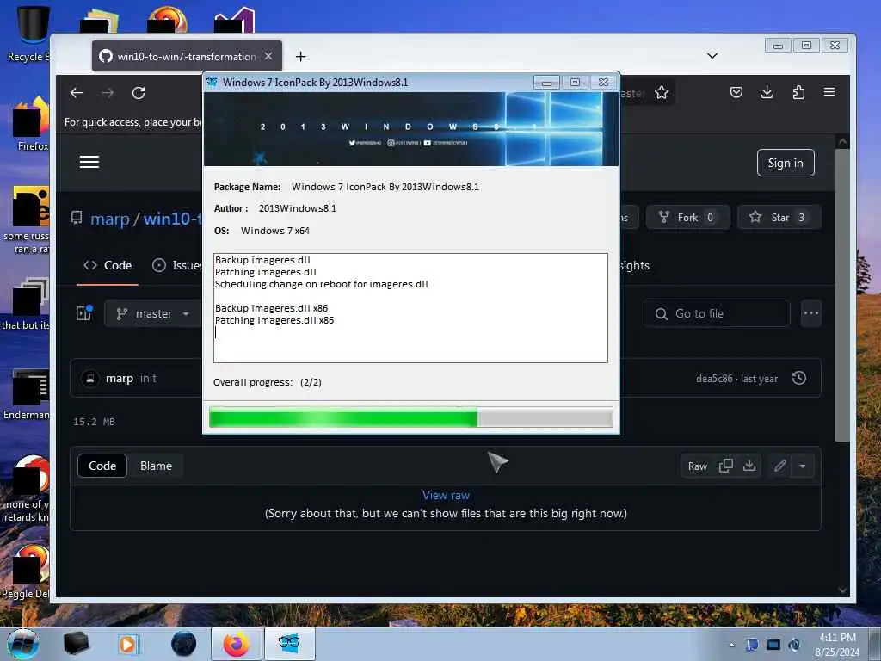Open commit author marp link
The height and width of the screenshot is (661, 881).
click(x=120, y=379)
